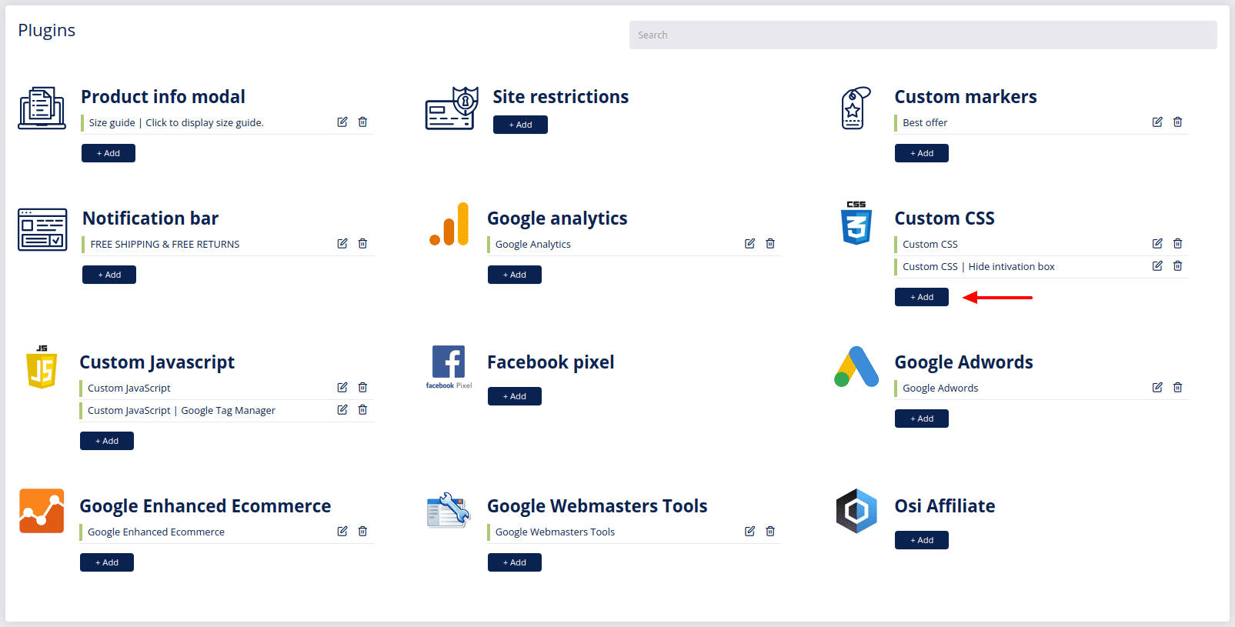Edit the Google Adwords entry

coord(1157,387)
